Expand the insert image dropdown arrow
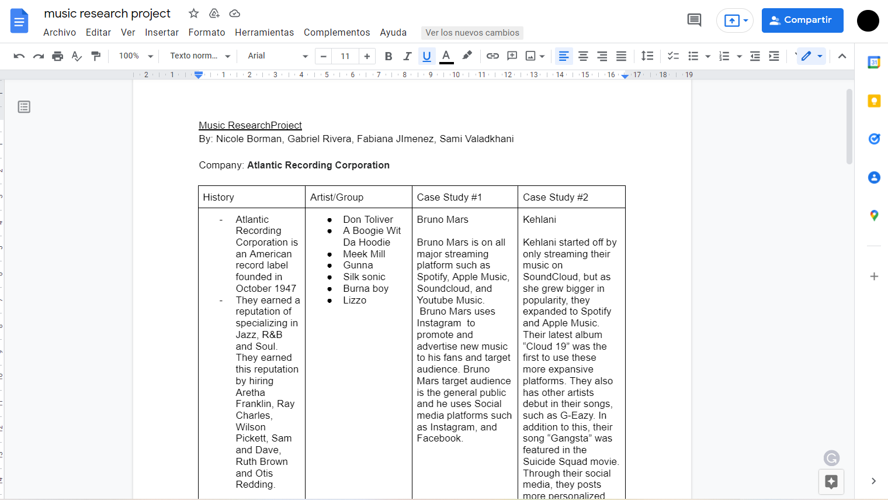888x500 pixels. (542, 56)
